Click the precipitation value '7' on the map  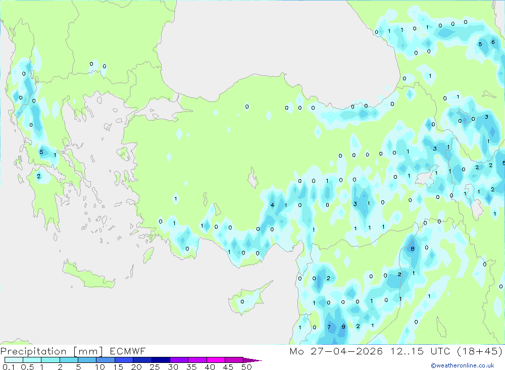(329, 327)
